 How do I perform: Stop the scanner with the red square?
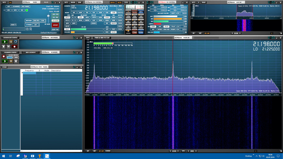point(4,56)
